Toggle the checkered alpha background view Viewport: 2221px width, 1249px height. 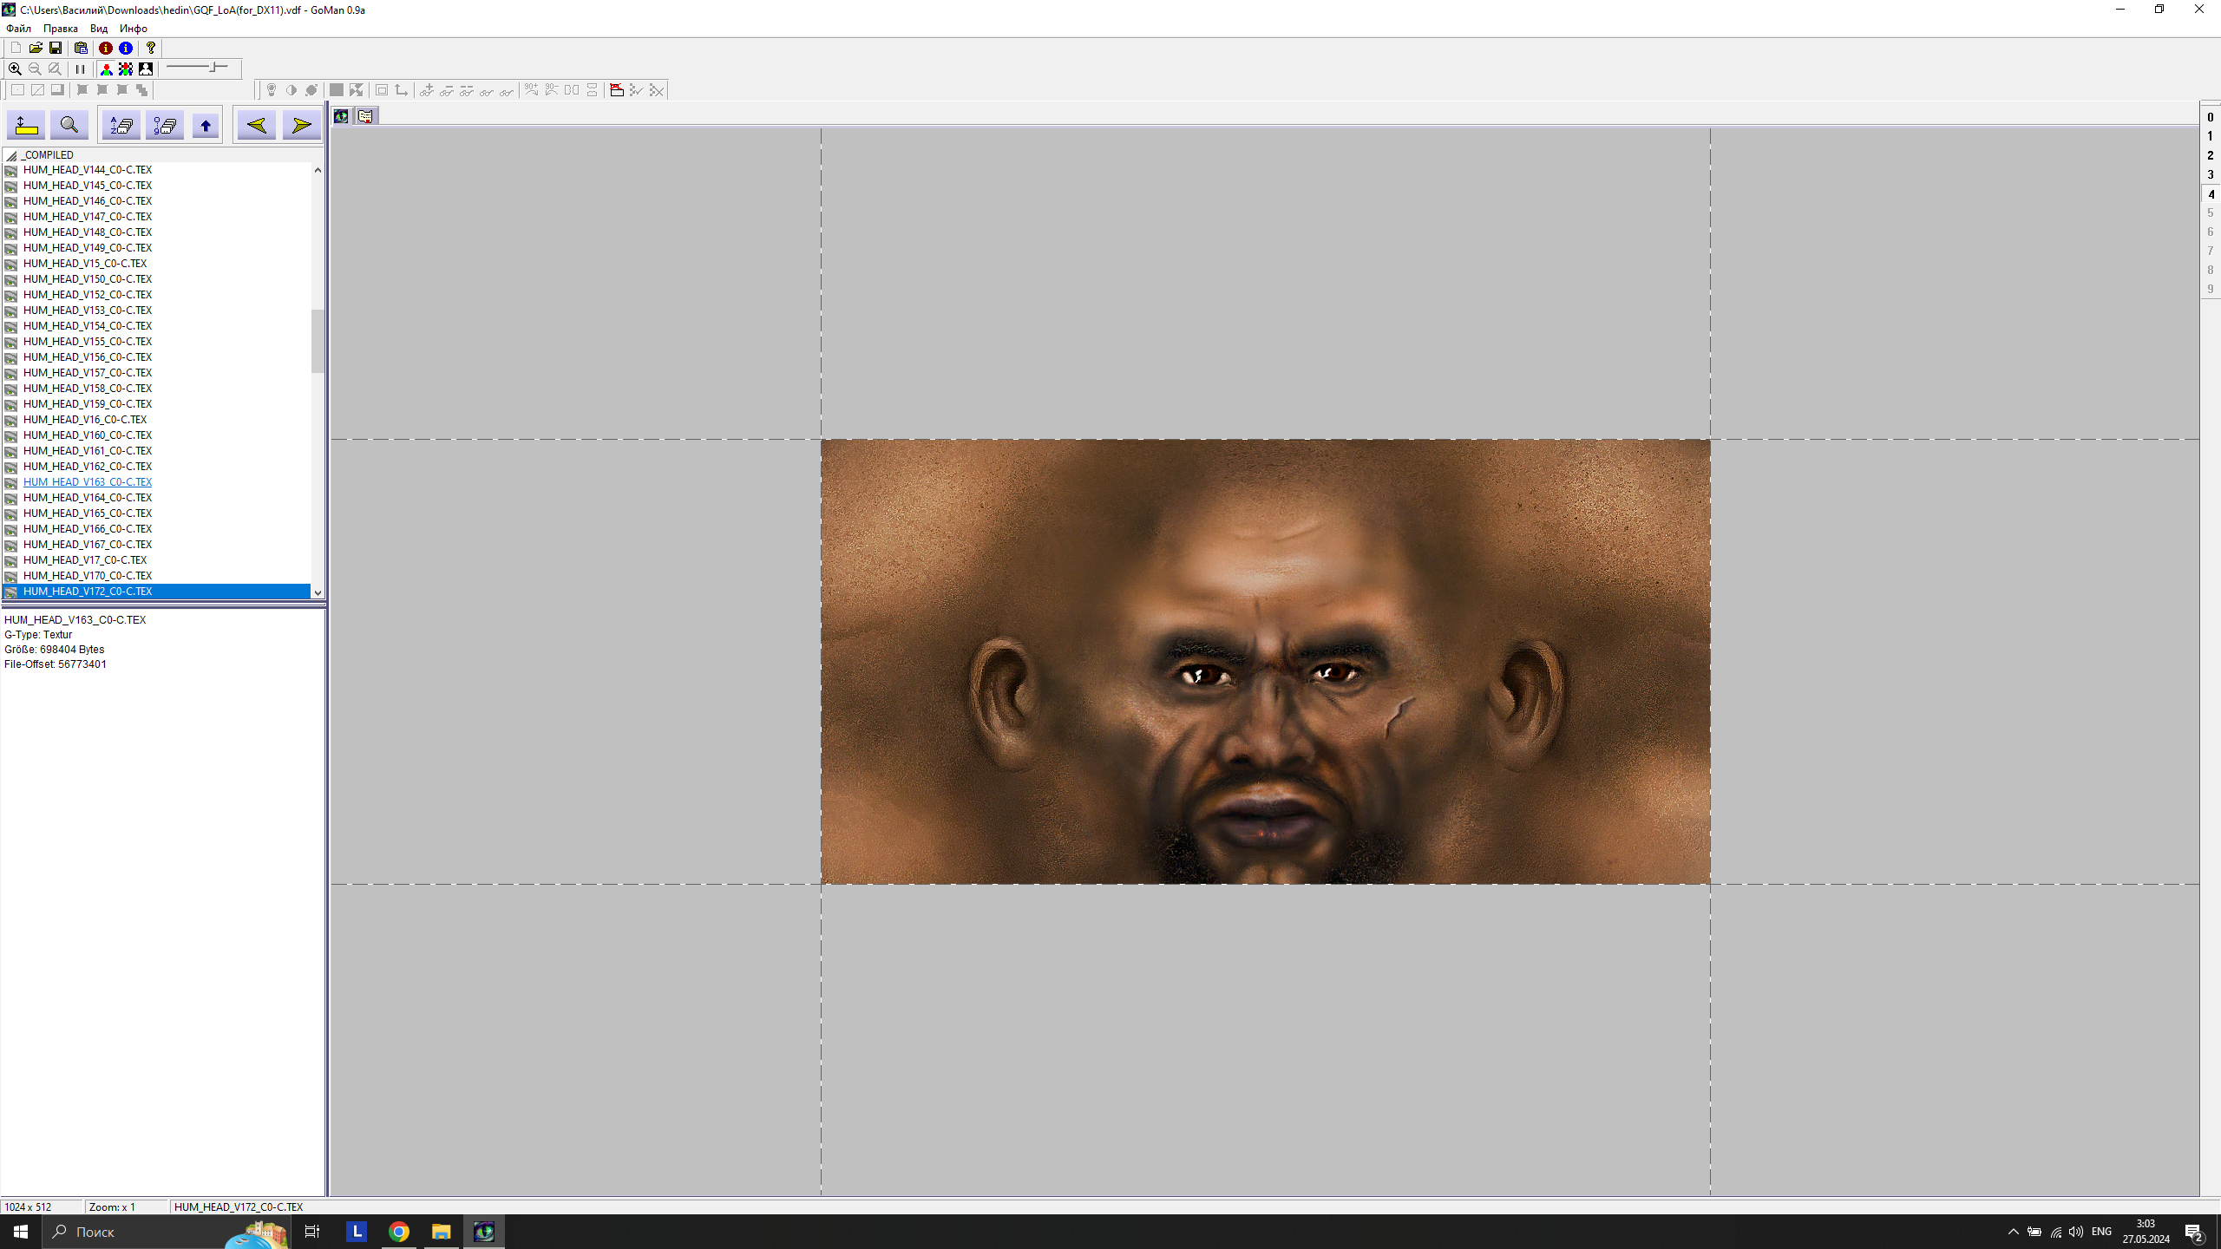126,69
